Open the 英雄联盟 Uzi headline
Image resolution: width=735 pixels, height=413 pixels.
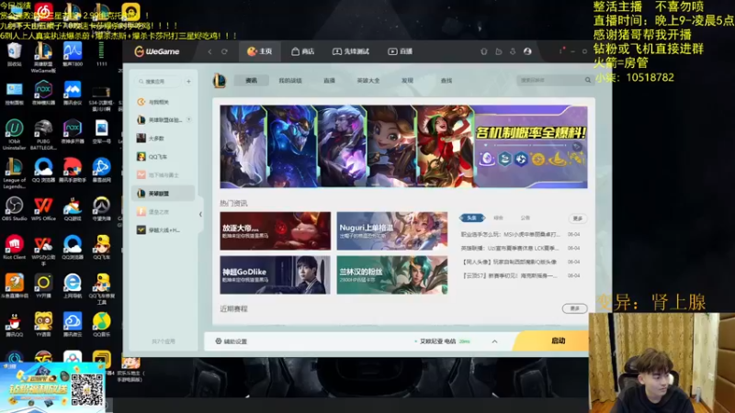coord(510,248)
